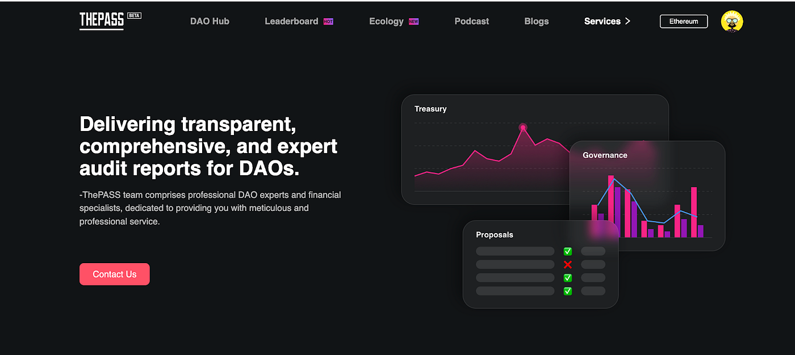
Task: Open the user profile avatar
Action: (x=732, y=21)
